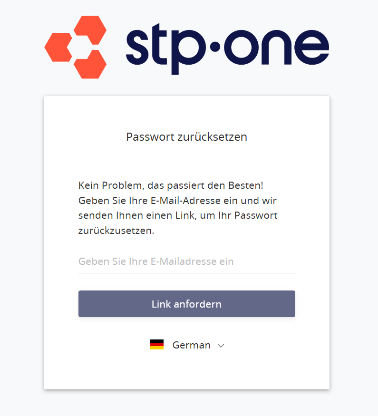Click the orange hexagon stp.one logo icon
The width and height of the screenshot is (378, 416).
76,47
